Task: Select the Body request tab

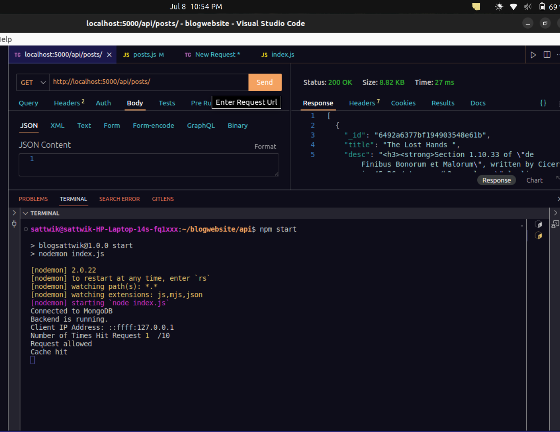Action: [x=135, y=103]
